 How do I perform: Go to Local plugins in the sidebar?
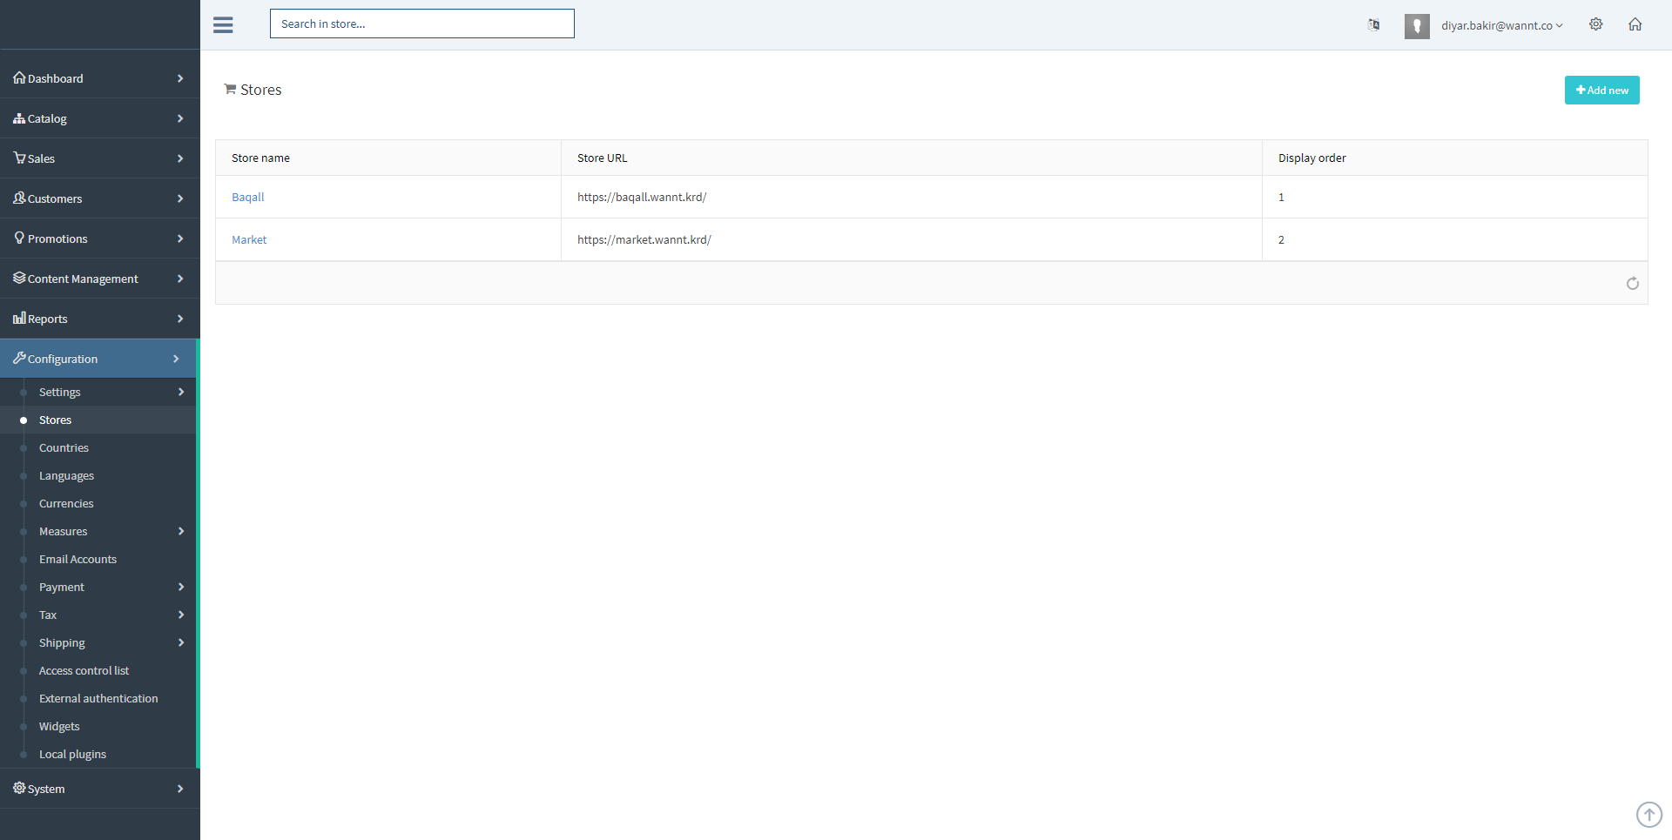(72, 754)
